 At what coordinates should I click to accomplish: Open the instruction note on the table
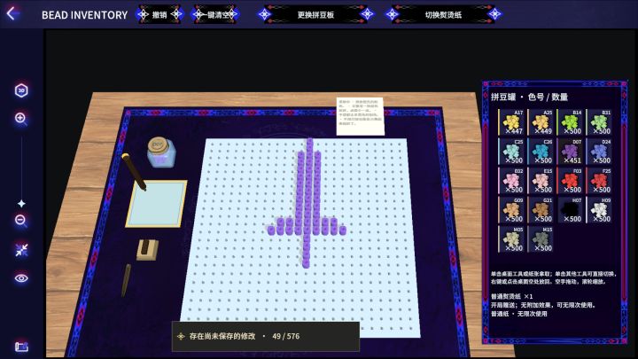pos(360,115)
